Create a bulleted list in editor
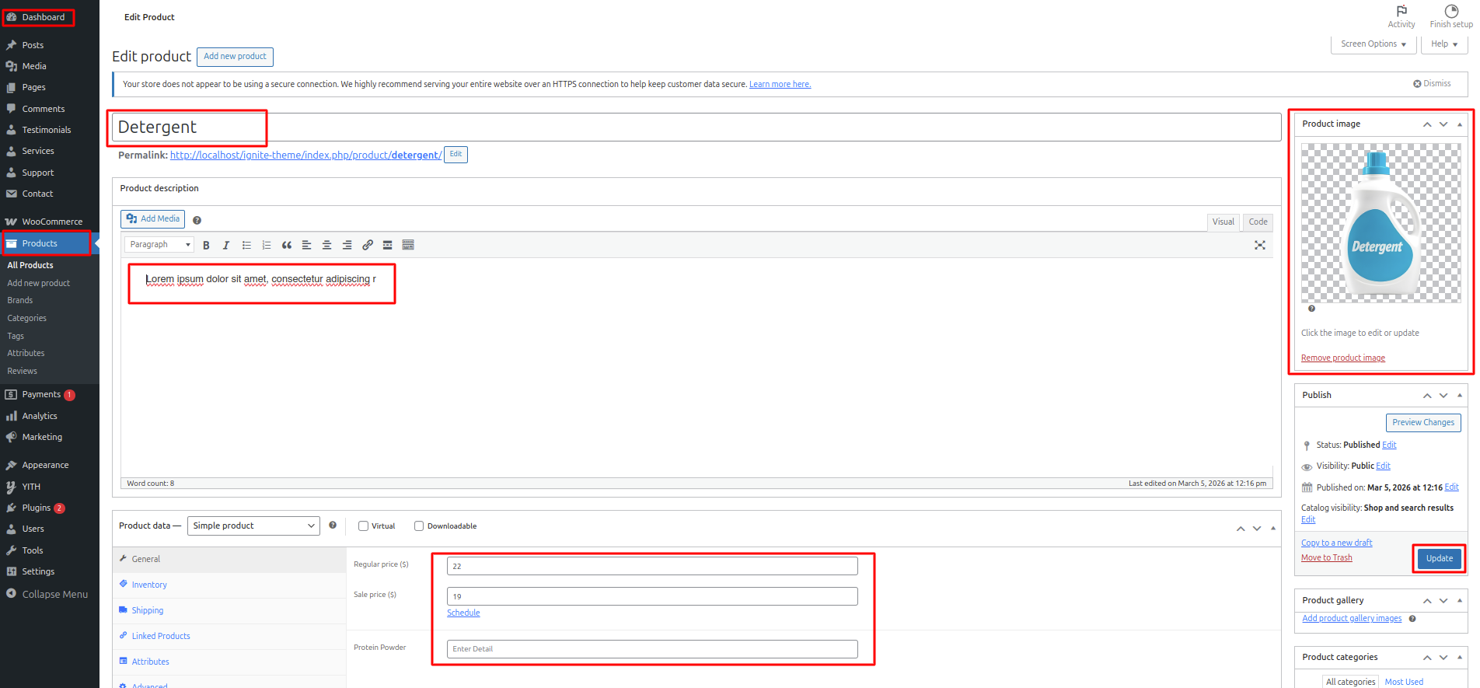The height and width of the screenshot is (688, 1480). tap(246, 245)
